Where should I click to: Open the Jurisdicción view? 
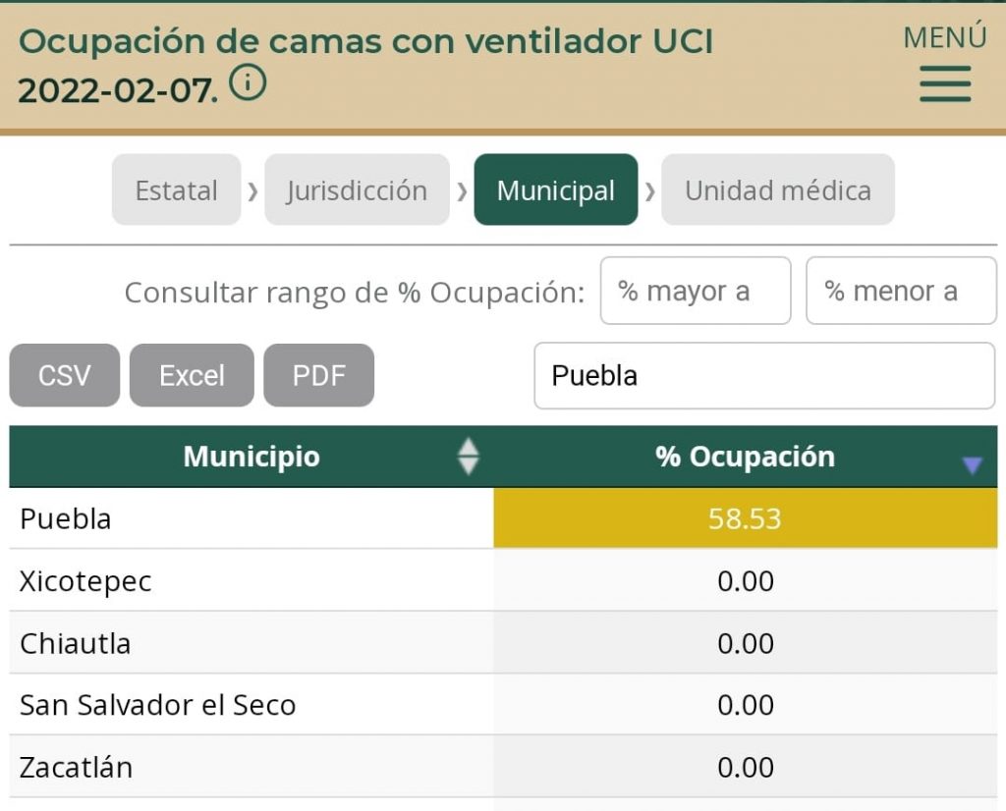point(357,189)
